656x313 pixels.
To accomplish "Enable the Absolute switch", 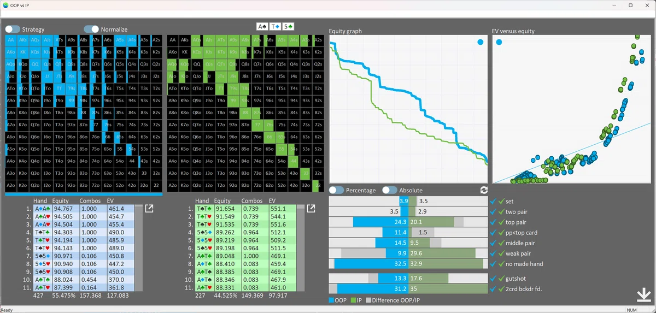I will pos(389,190).
